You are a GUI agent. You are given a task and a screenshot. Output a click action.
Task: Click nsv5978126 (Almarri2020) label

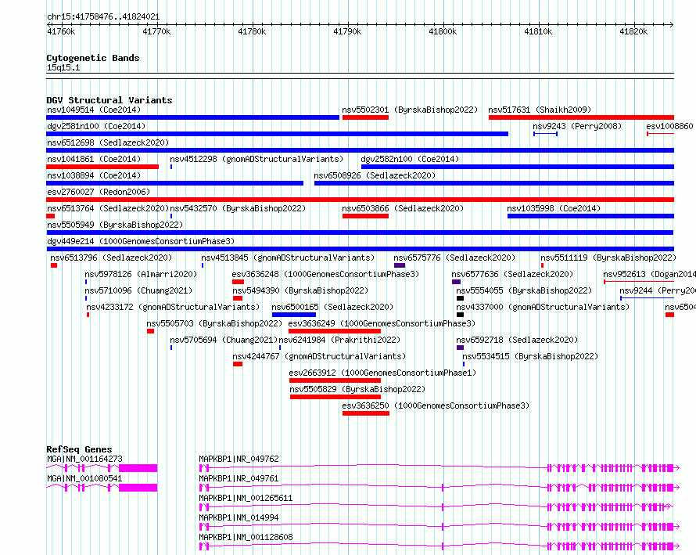141,274
